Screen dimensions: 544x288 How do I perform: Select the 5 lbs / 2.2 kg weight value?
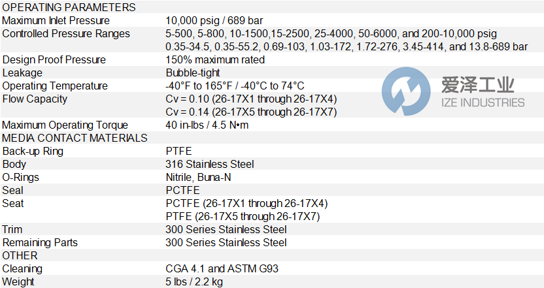[x=194, y=281]
